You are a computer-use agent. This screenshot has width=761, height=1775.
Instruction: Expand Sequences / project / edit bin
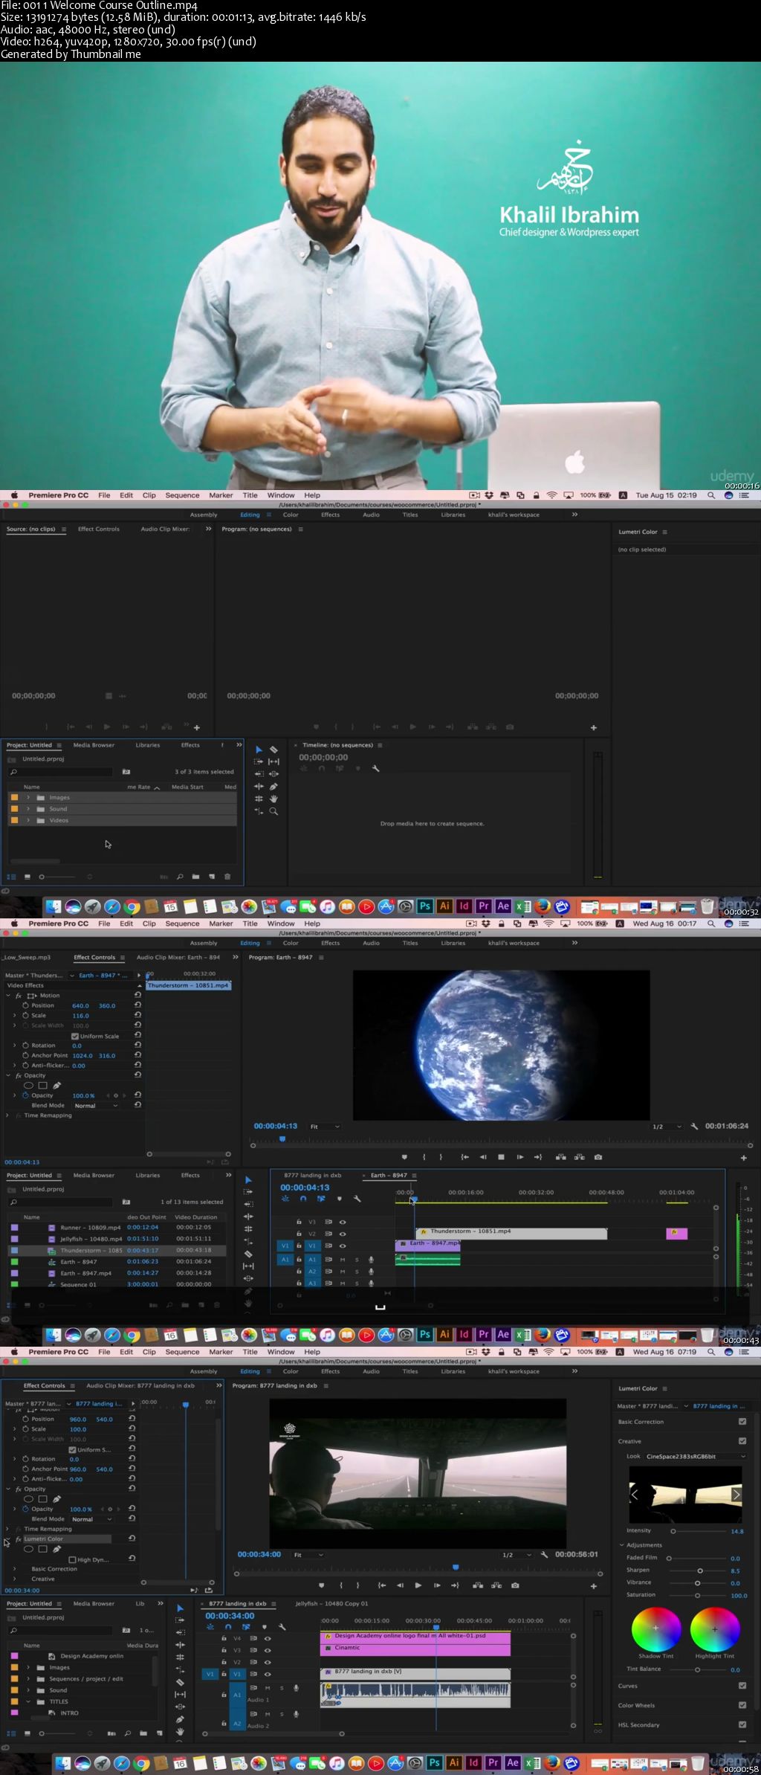(x=28, y=1678)
